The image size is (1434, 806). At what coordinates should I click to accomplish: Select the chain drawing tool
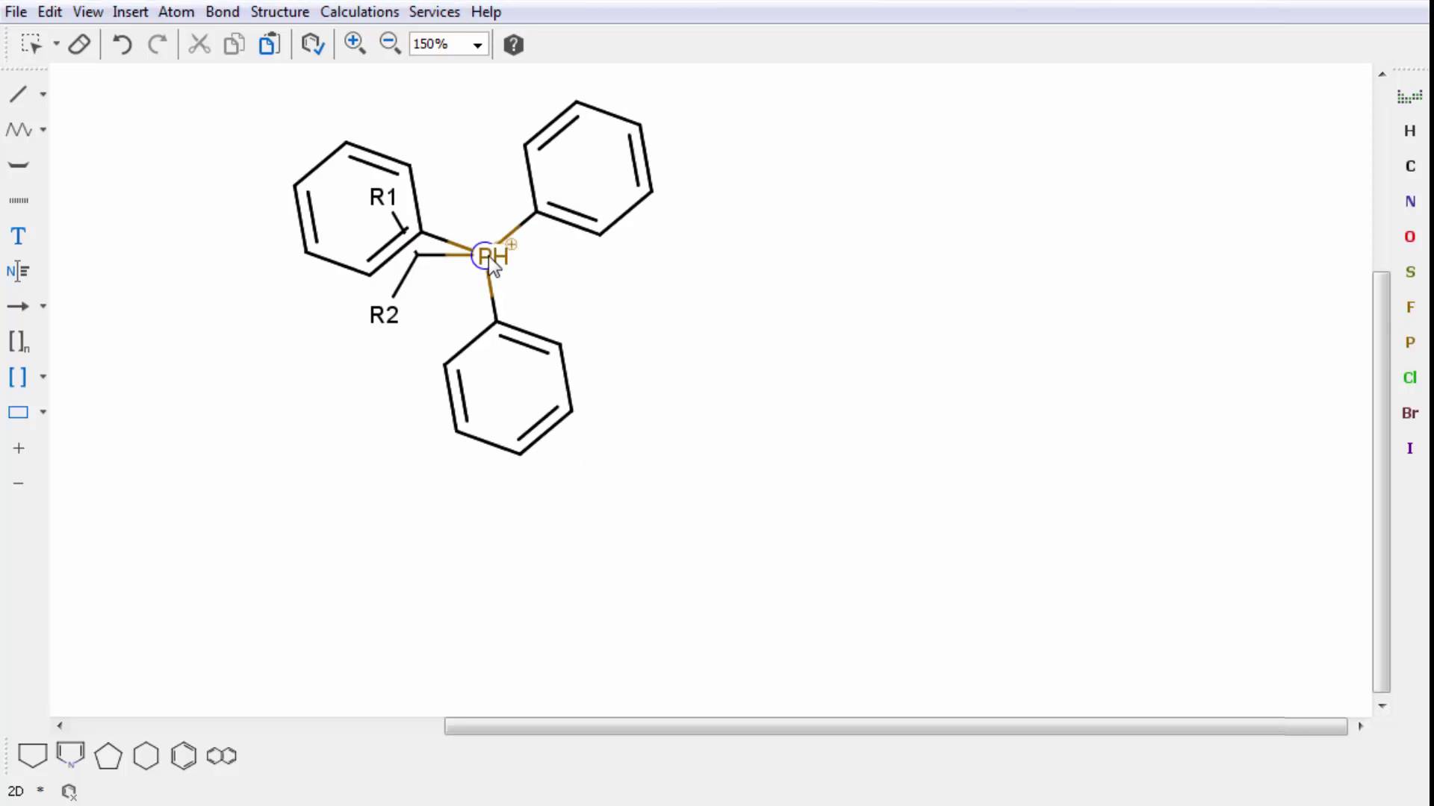click(19, 130)
